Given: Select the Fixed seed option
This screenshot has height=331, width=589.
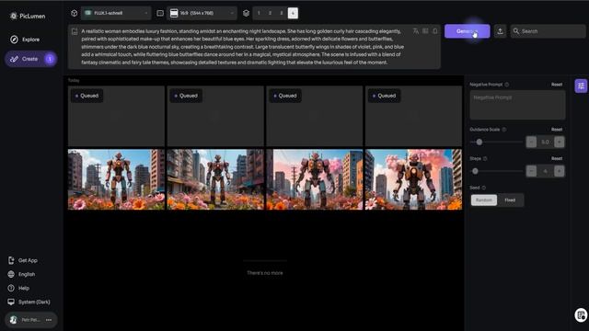Looking at the screenshot, I should [510, 200].
